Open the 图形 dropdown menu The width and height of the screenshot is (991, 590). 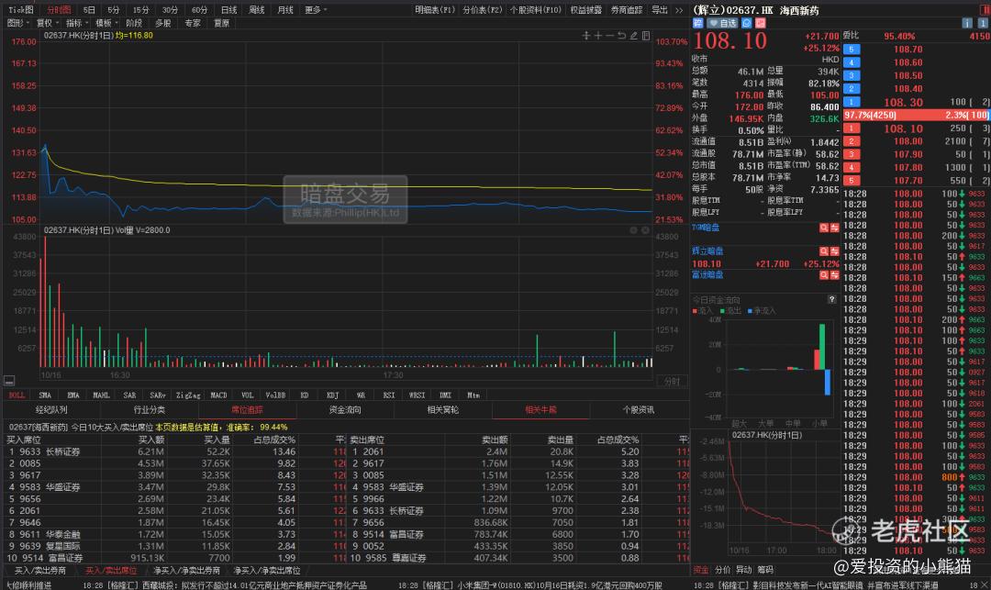pos(17,23)
